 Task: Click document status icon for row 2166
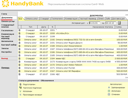click(19, 74)
